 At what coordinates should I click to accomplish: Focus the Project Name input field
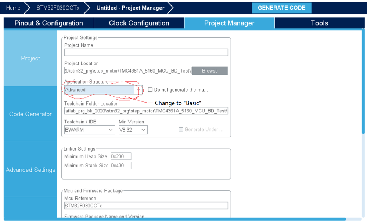pos(146,52)
